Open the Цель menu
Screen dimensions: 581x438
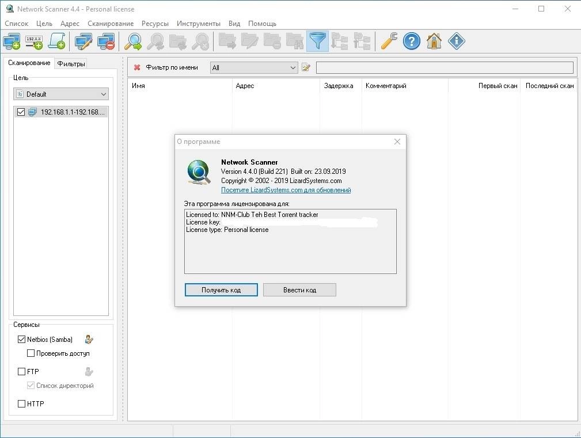(x=44, y=24)
